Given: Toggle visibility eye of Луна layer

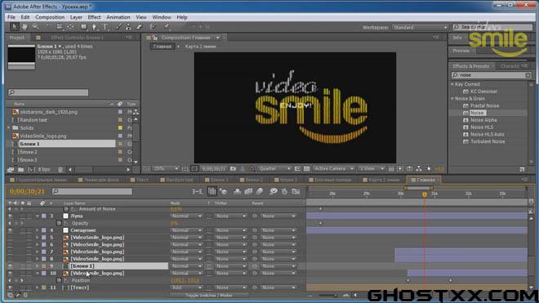Looking at the screenshot, I should pos(11,216).
